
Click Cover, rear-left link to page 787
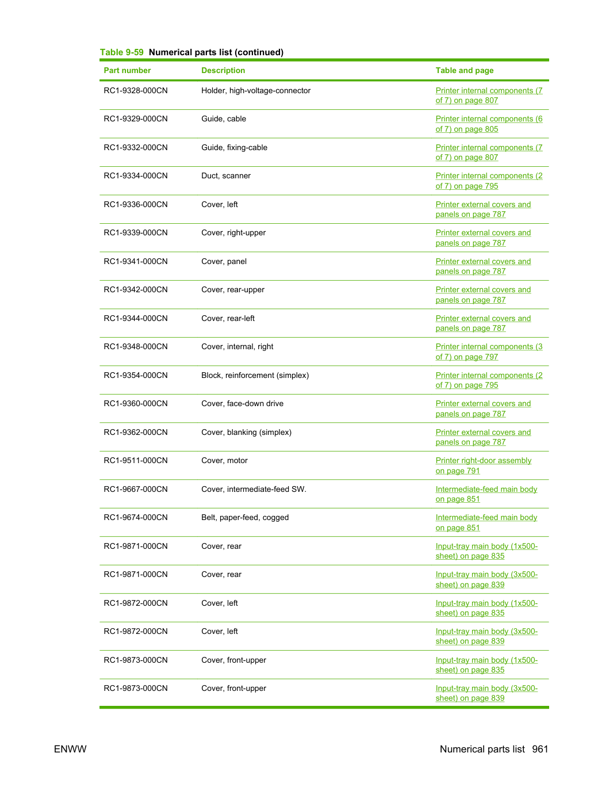(483, 323)
